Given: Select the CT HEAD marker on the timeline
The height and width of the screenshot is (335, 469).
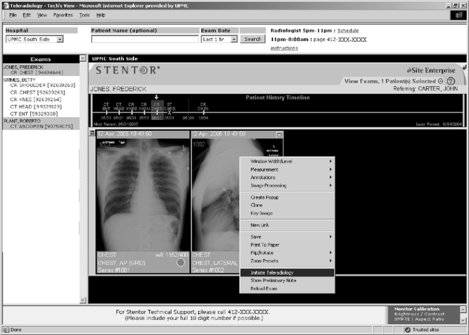Looking at the screenshot, I should coord(118,111).
